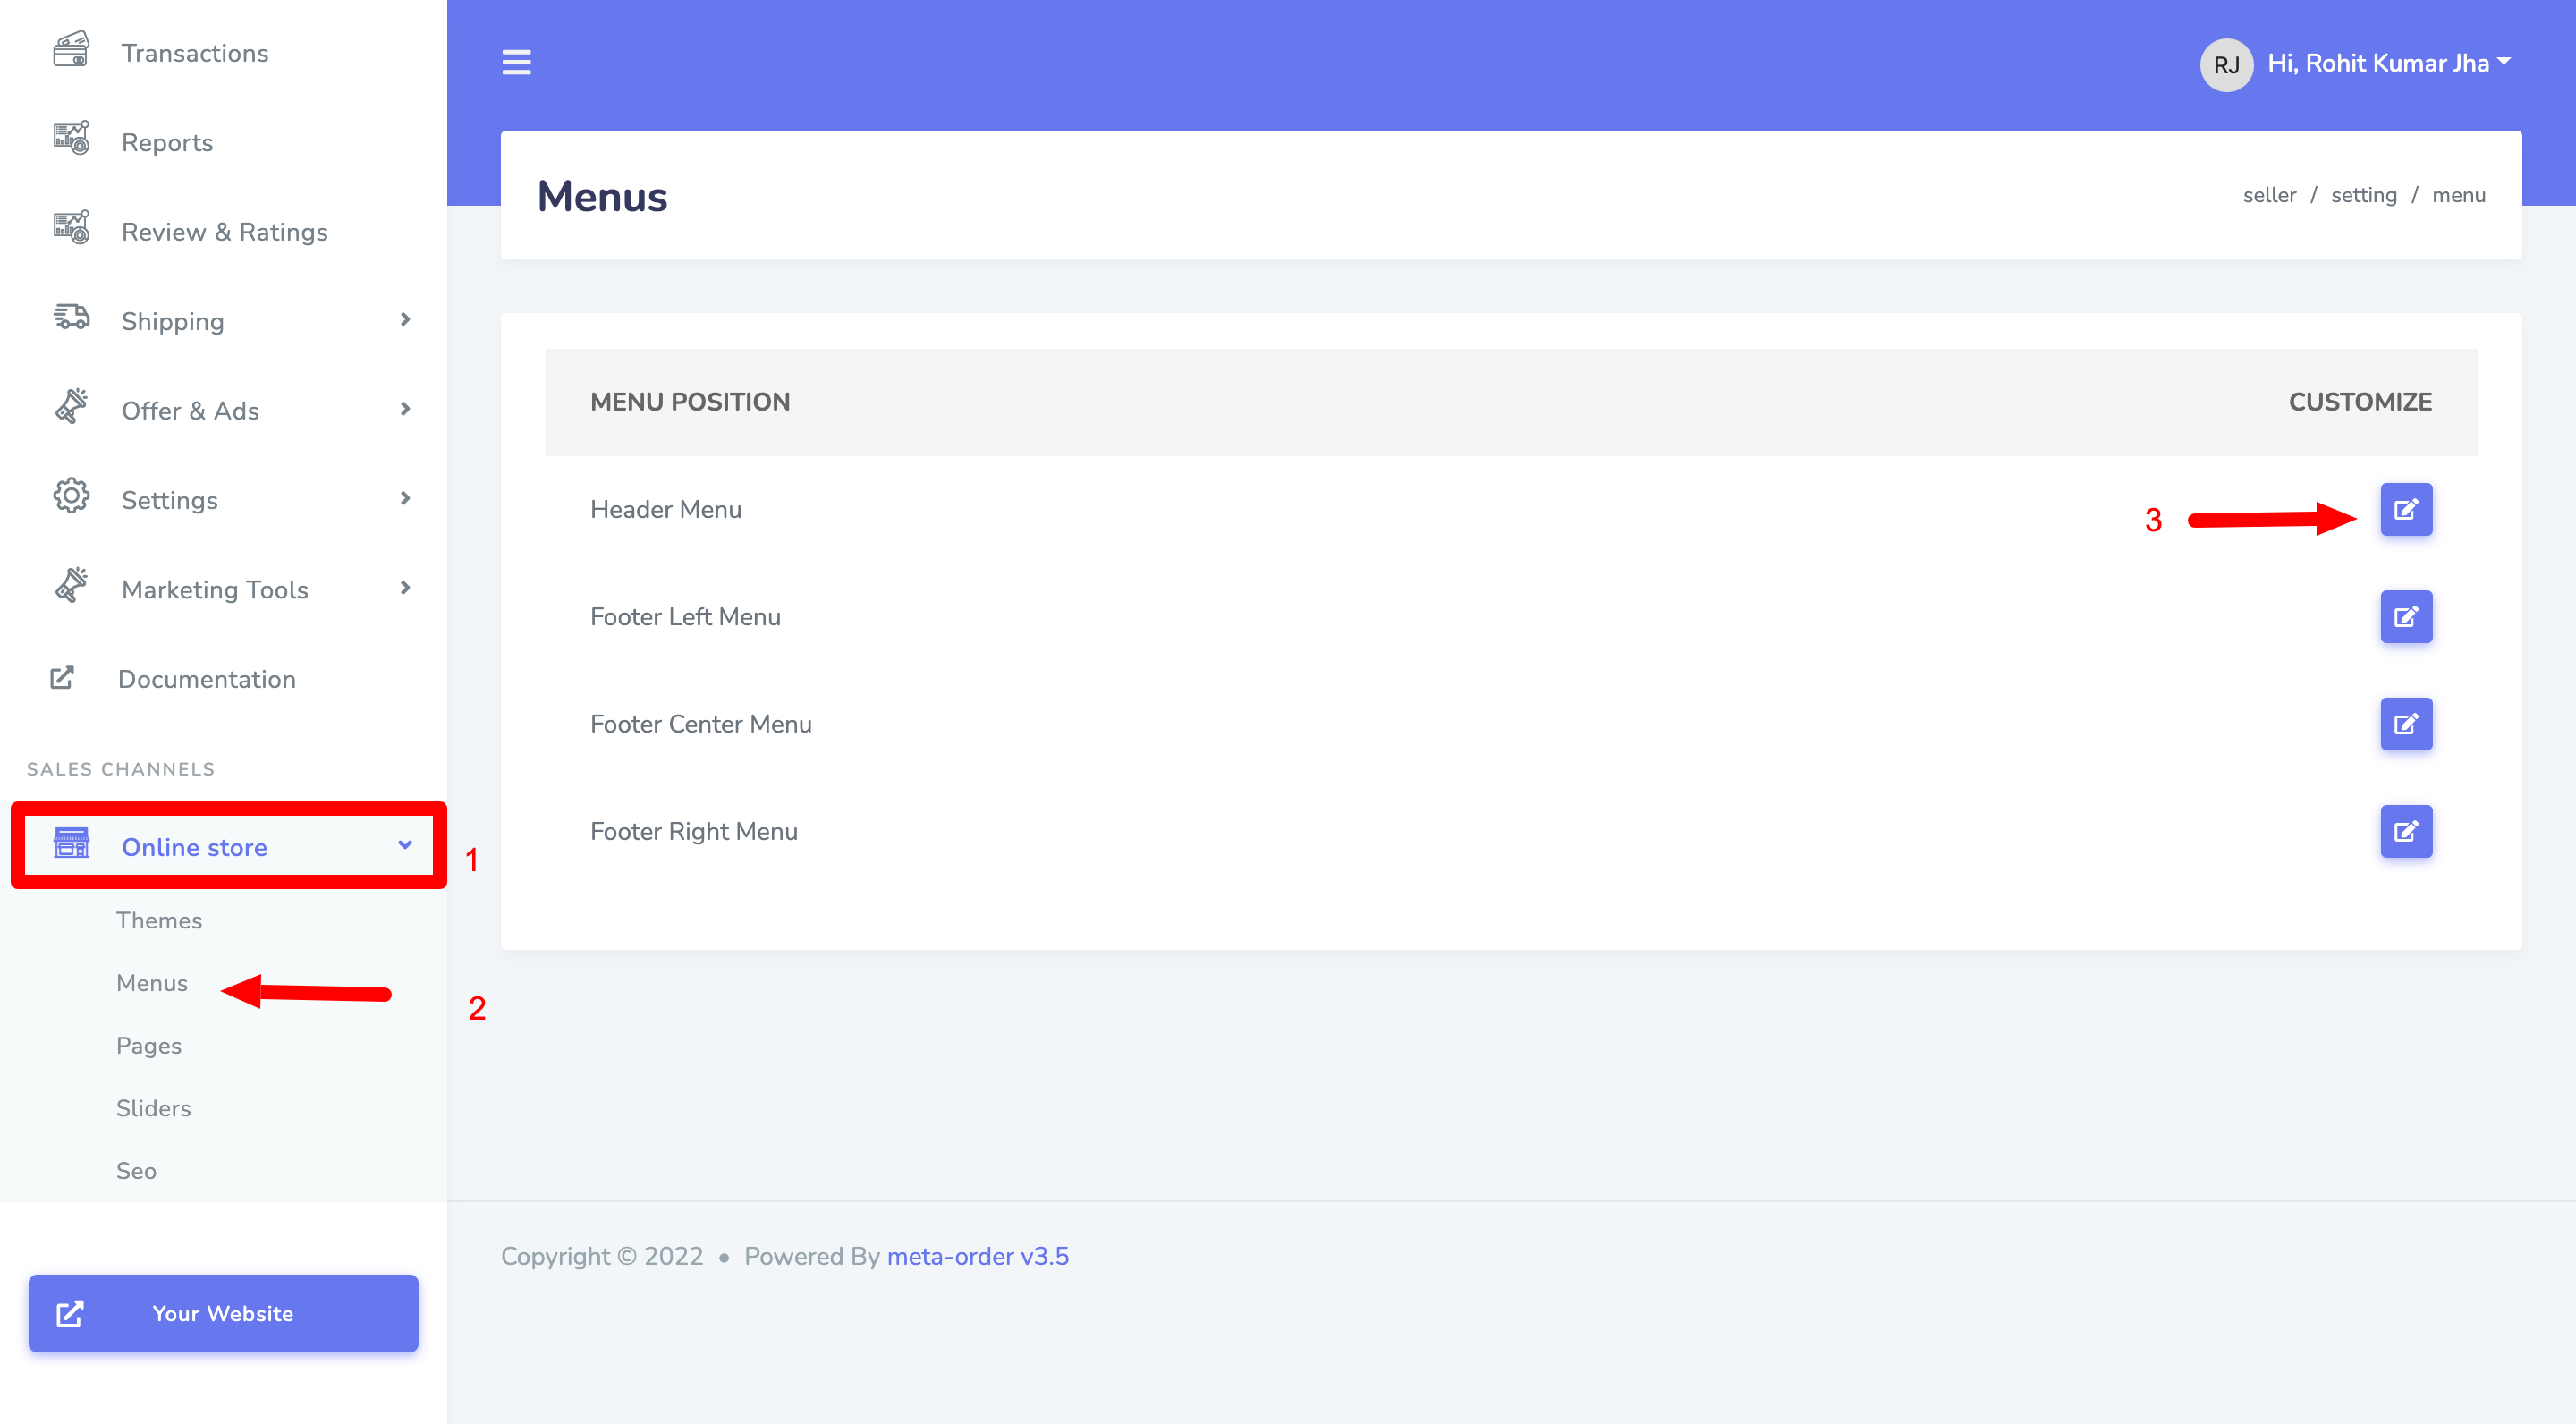Open Footer Right Menu edit button

tap(2405, 831)
